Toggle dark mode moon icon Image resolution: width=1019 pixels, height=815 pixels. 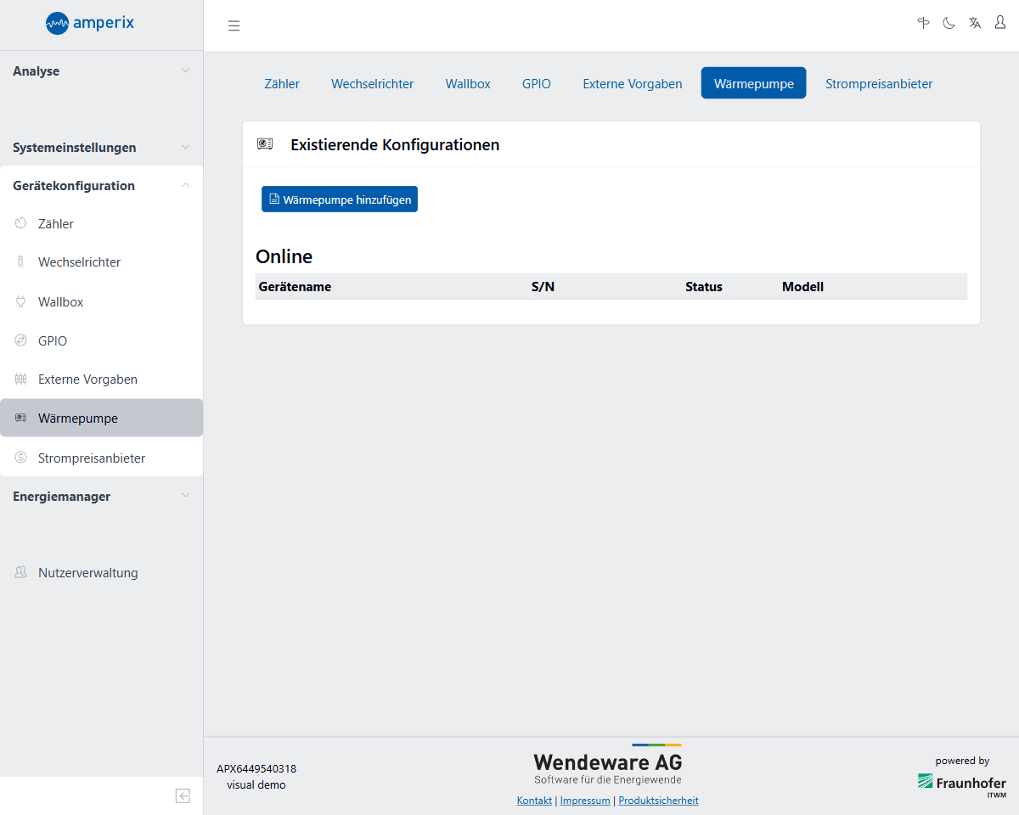(x=949, y=23)
